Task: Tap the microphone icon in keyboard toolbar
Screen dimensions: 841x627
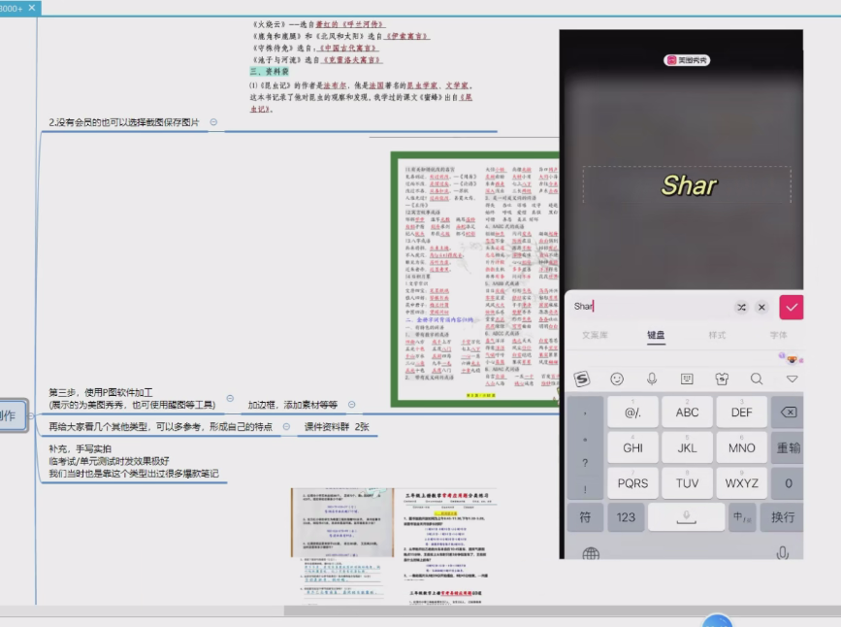Action: tap(652, 379)
